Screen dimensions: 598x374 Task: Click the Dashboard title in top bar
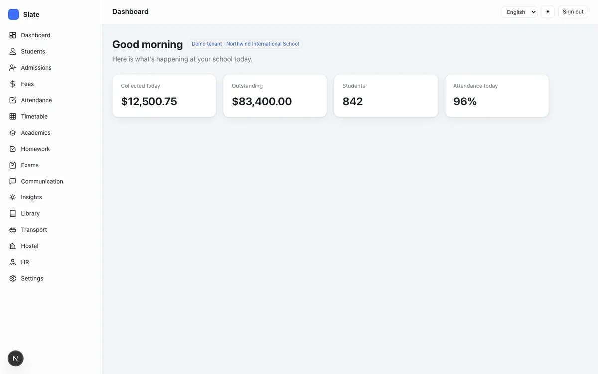click(130, 11)
